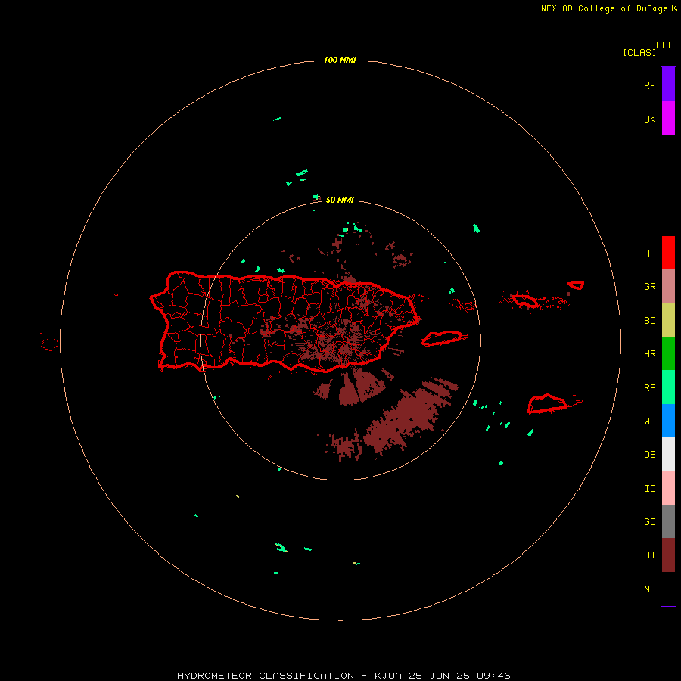
Task: Click the 100 NMI range ring label
Action: tap(340, 60)
